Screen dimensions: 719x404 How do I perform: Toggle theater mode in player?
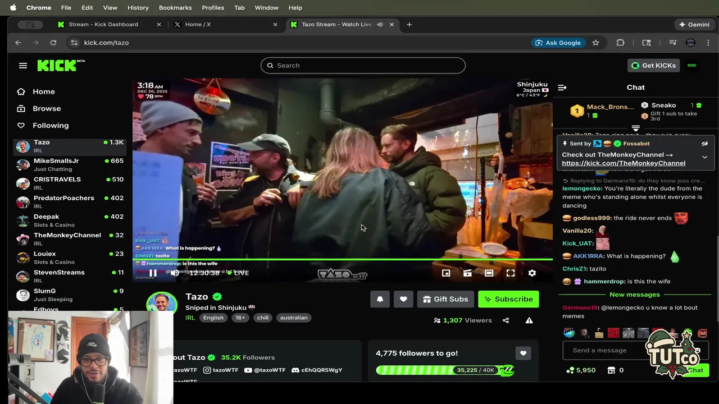pos(489,273)
